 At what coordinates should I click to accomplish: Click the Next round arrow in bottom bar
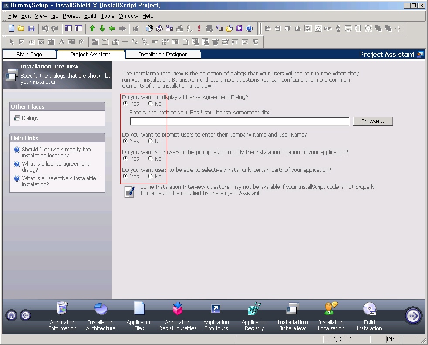(413, 316)
